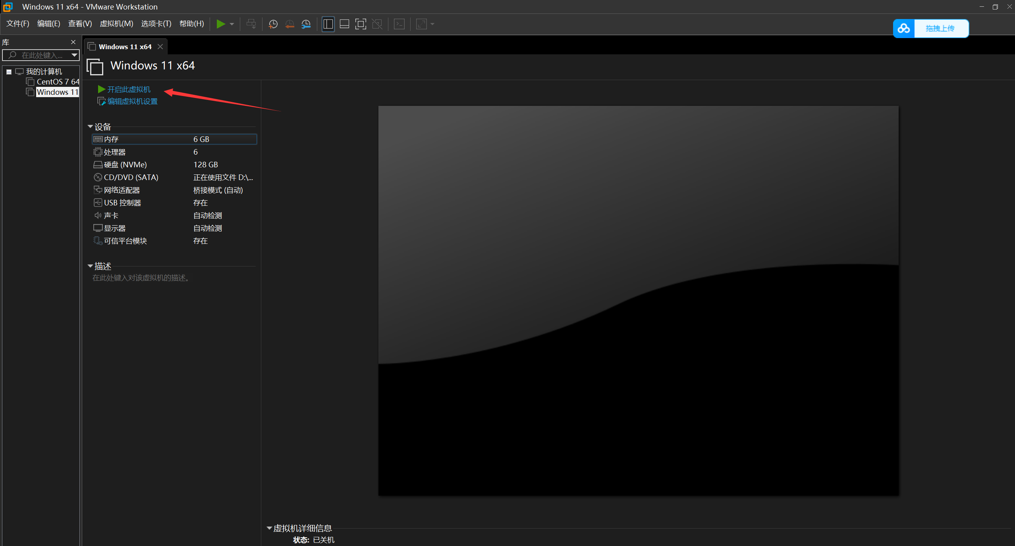Open the 帮助(H) menu
This screenshot has width=1015, height=546.
tap(191, 24)
